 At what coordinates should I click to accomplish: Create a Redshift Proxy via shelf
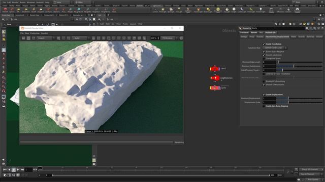tap(63, 10)
